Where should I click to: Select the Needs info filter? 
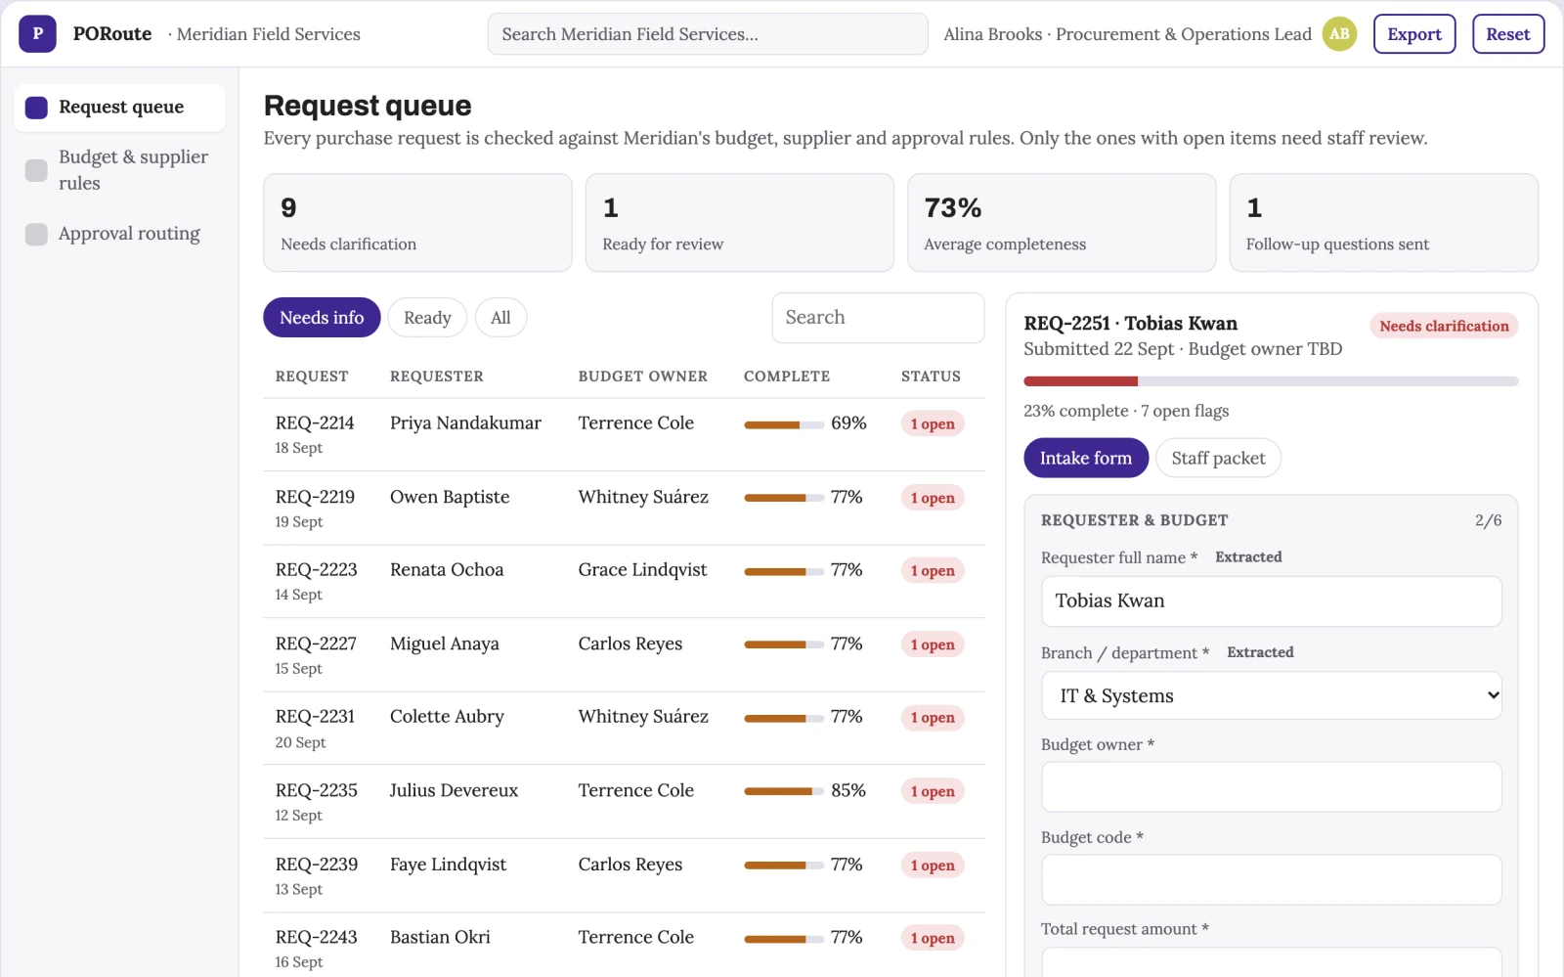pyautogui.click(x=322, y=318)
